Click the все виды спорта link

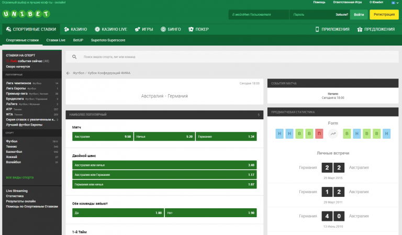click(x=20, y=177)
